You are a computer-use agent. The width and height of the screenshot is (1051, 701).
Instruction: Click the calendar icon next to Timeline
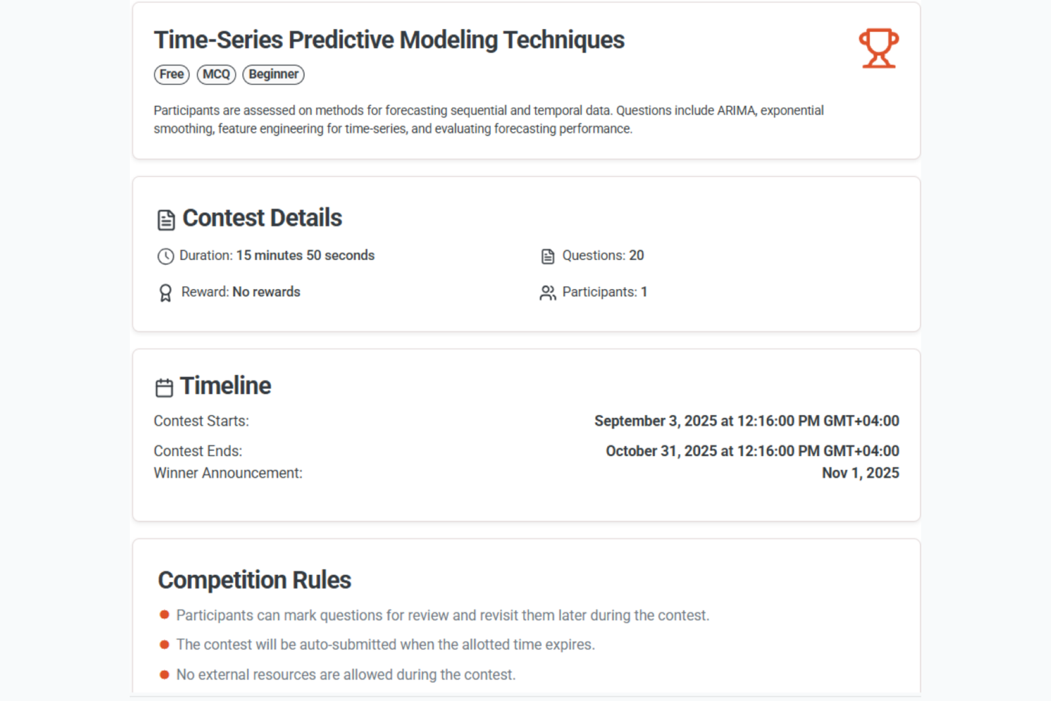click(164, 388)
